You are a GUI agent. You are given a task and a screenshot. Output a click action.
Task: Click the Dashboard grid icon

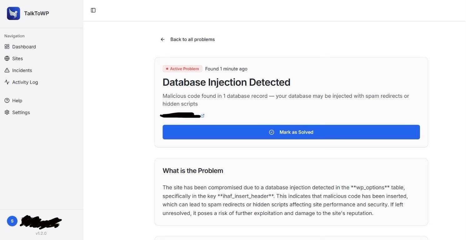(x=7, y=47)
